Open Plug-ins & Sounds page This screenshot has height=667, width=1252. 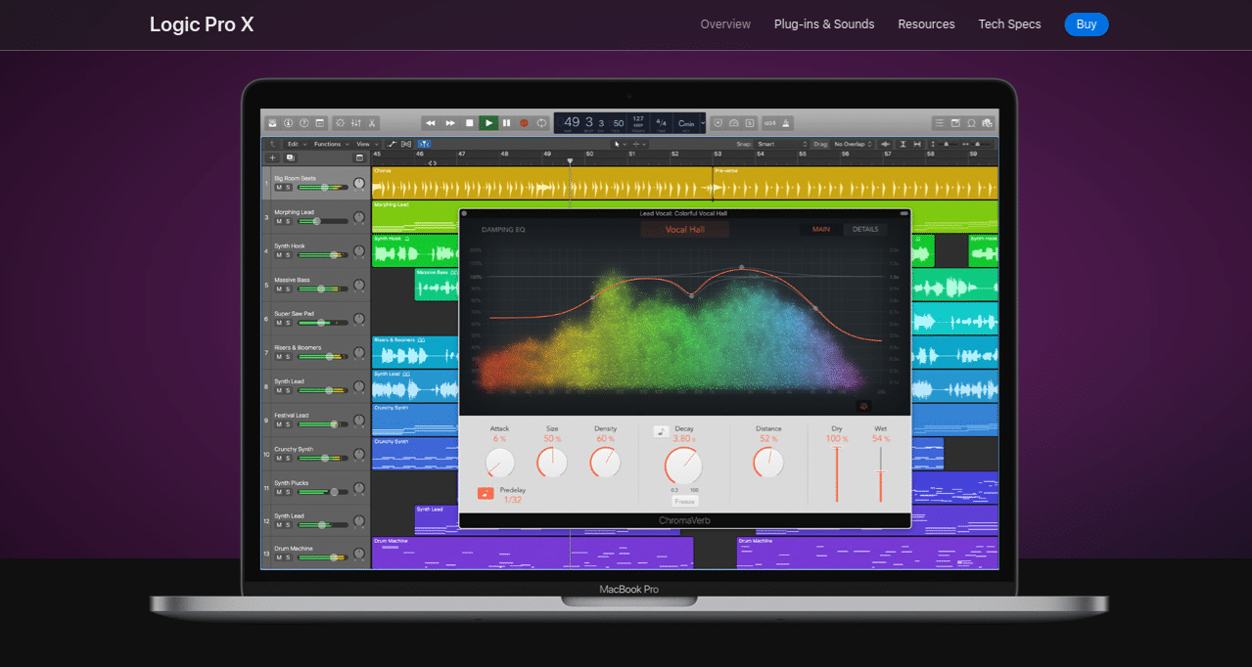pos(823,24)
